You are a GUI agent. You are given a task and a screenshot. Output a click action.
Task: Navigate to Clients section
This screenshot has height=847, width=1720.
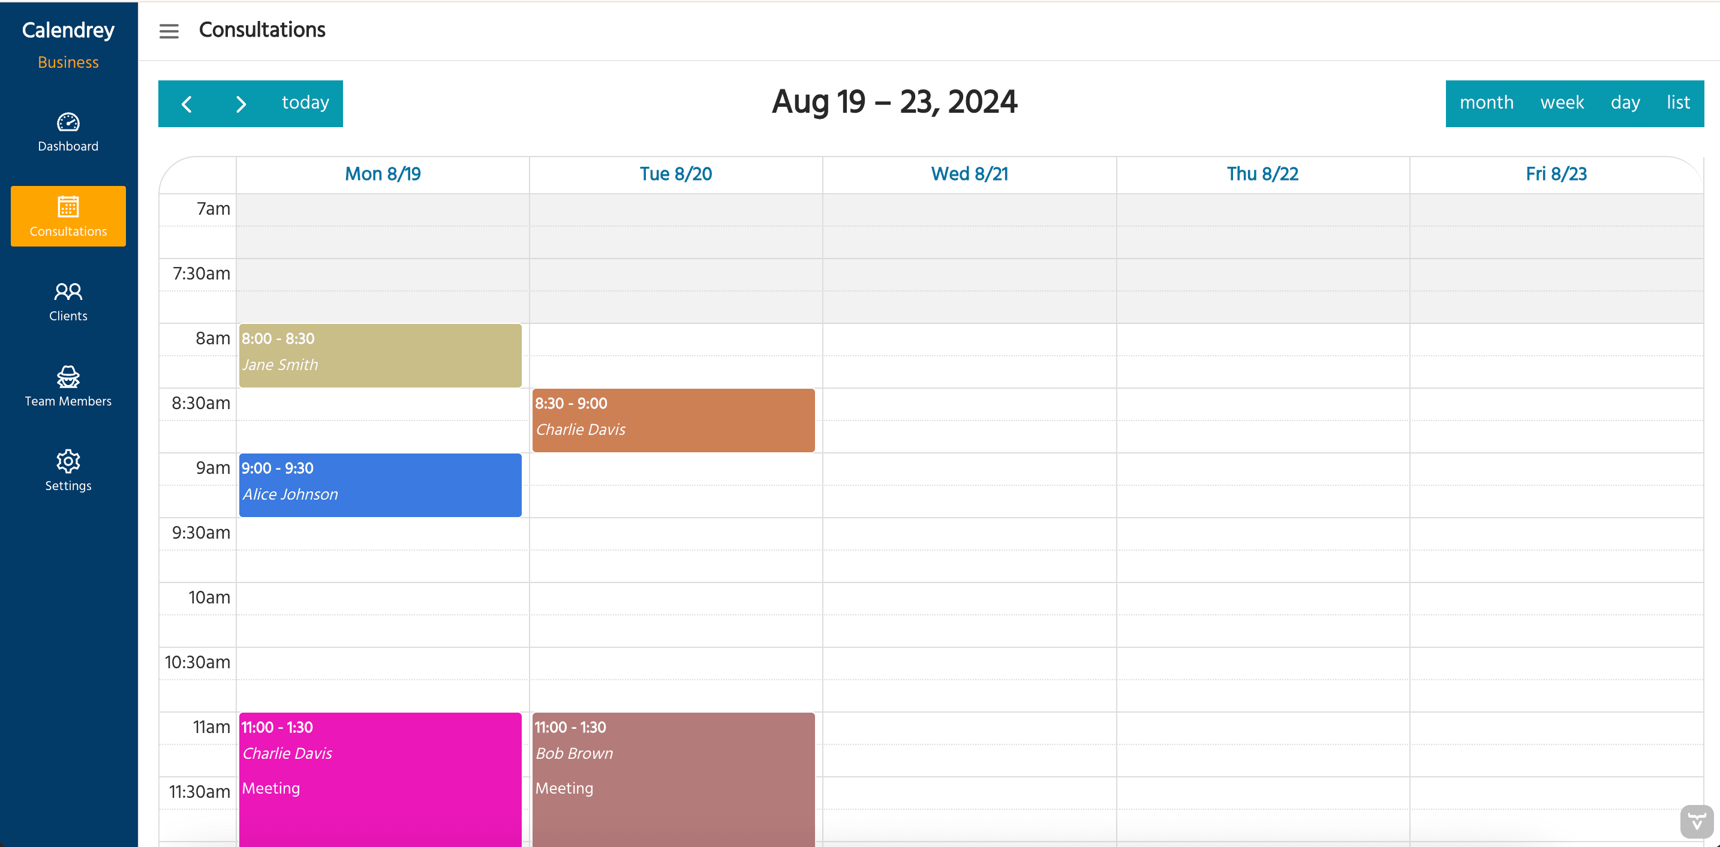click(x=68, y=302)
